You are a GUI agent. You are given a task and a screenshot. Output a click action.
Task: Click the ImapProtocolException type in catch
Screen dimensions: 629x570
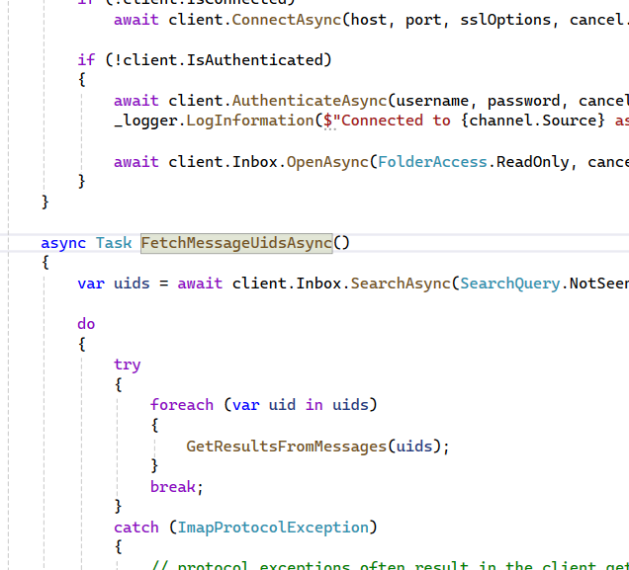click(x=273, y=528)
